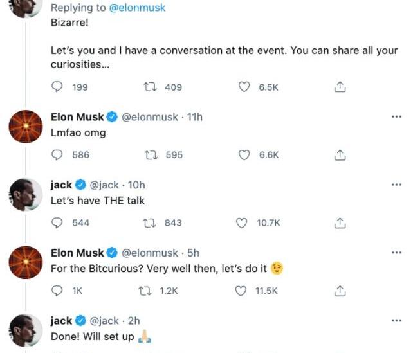Reply to the "For the Bitcurious?" tweet
This screenshot has height=353, width=413.
(57, 291)
